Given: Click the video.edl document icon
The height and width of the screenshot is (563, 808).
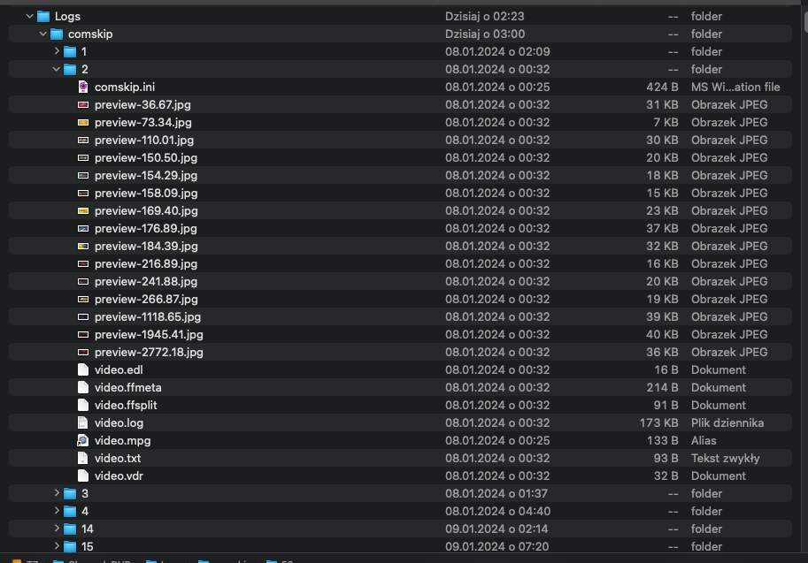Looking at the screenshot, I should click(83, 369).
